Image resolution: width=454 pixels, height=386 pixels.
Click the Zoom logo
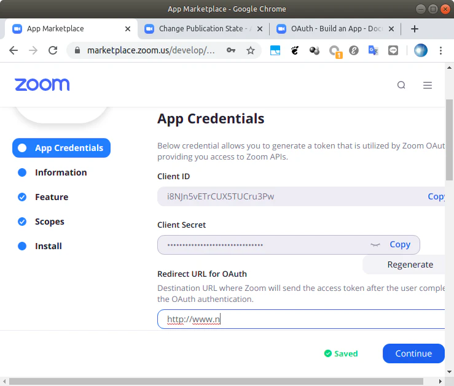pos(42,85)
